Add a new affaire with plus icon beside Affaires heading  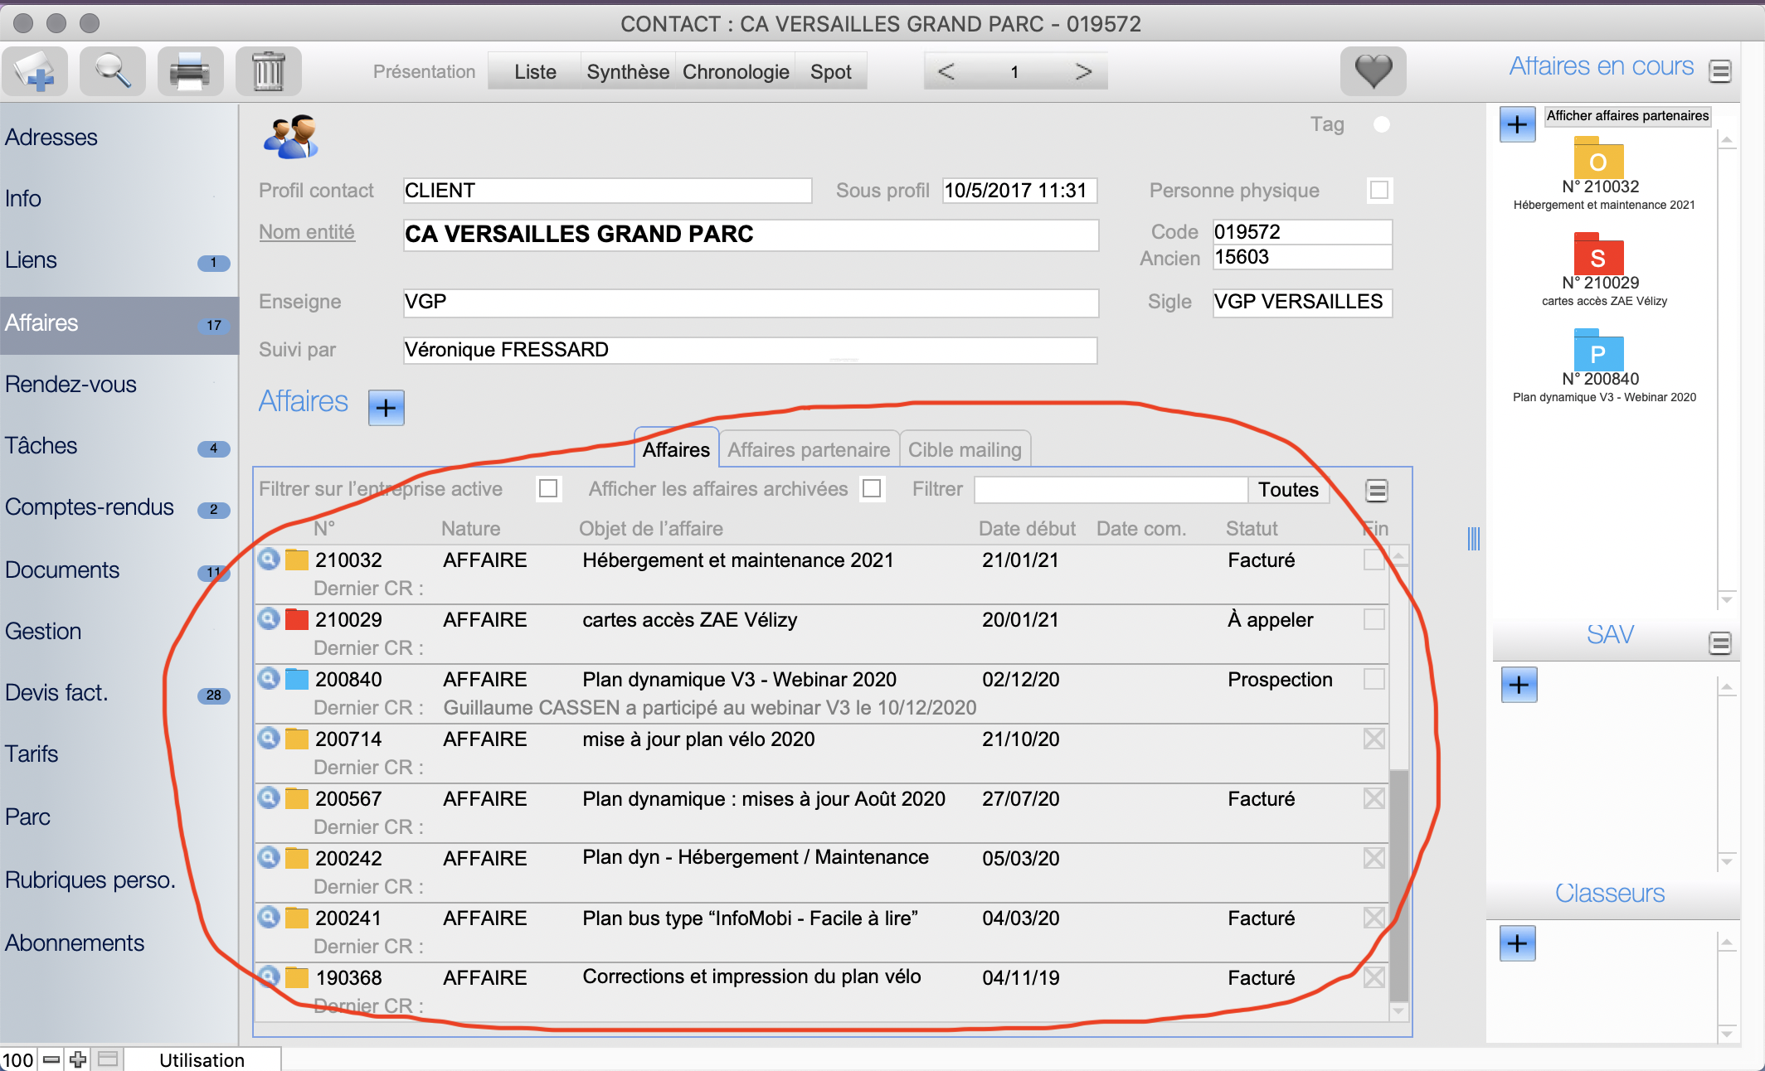pyautogui.click(x=386, y=407)
